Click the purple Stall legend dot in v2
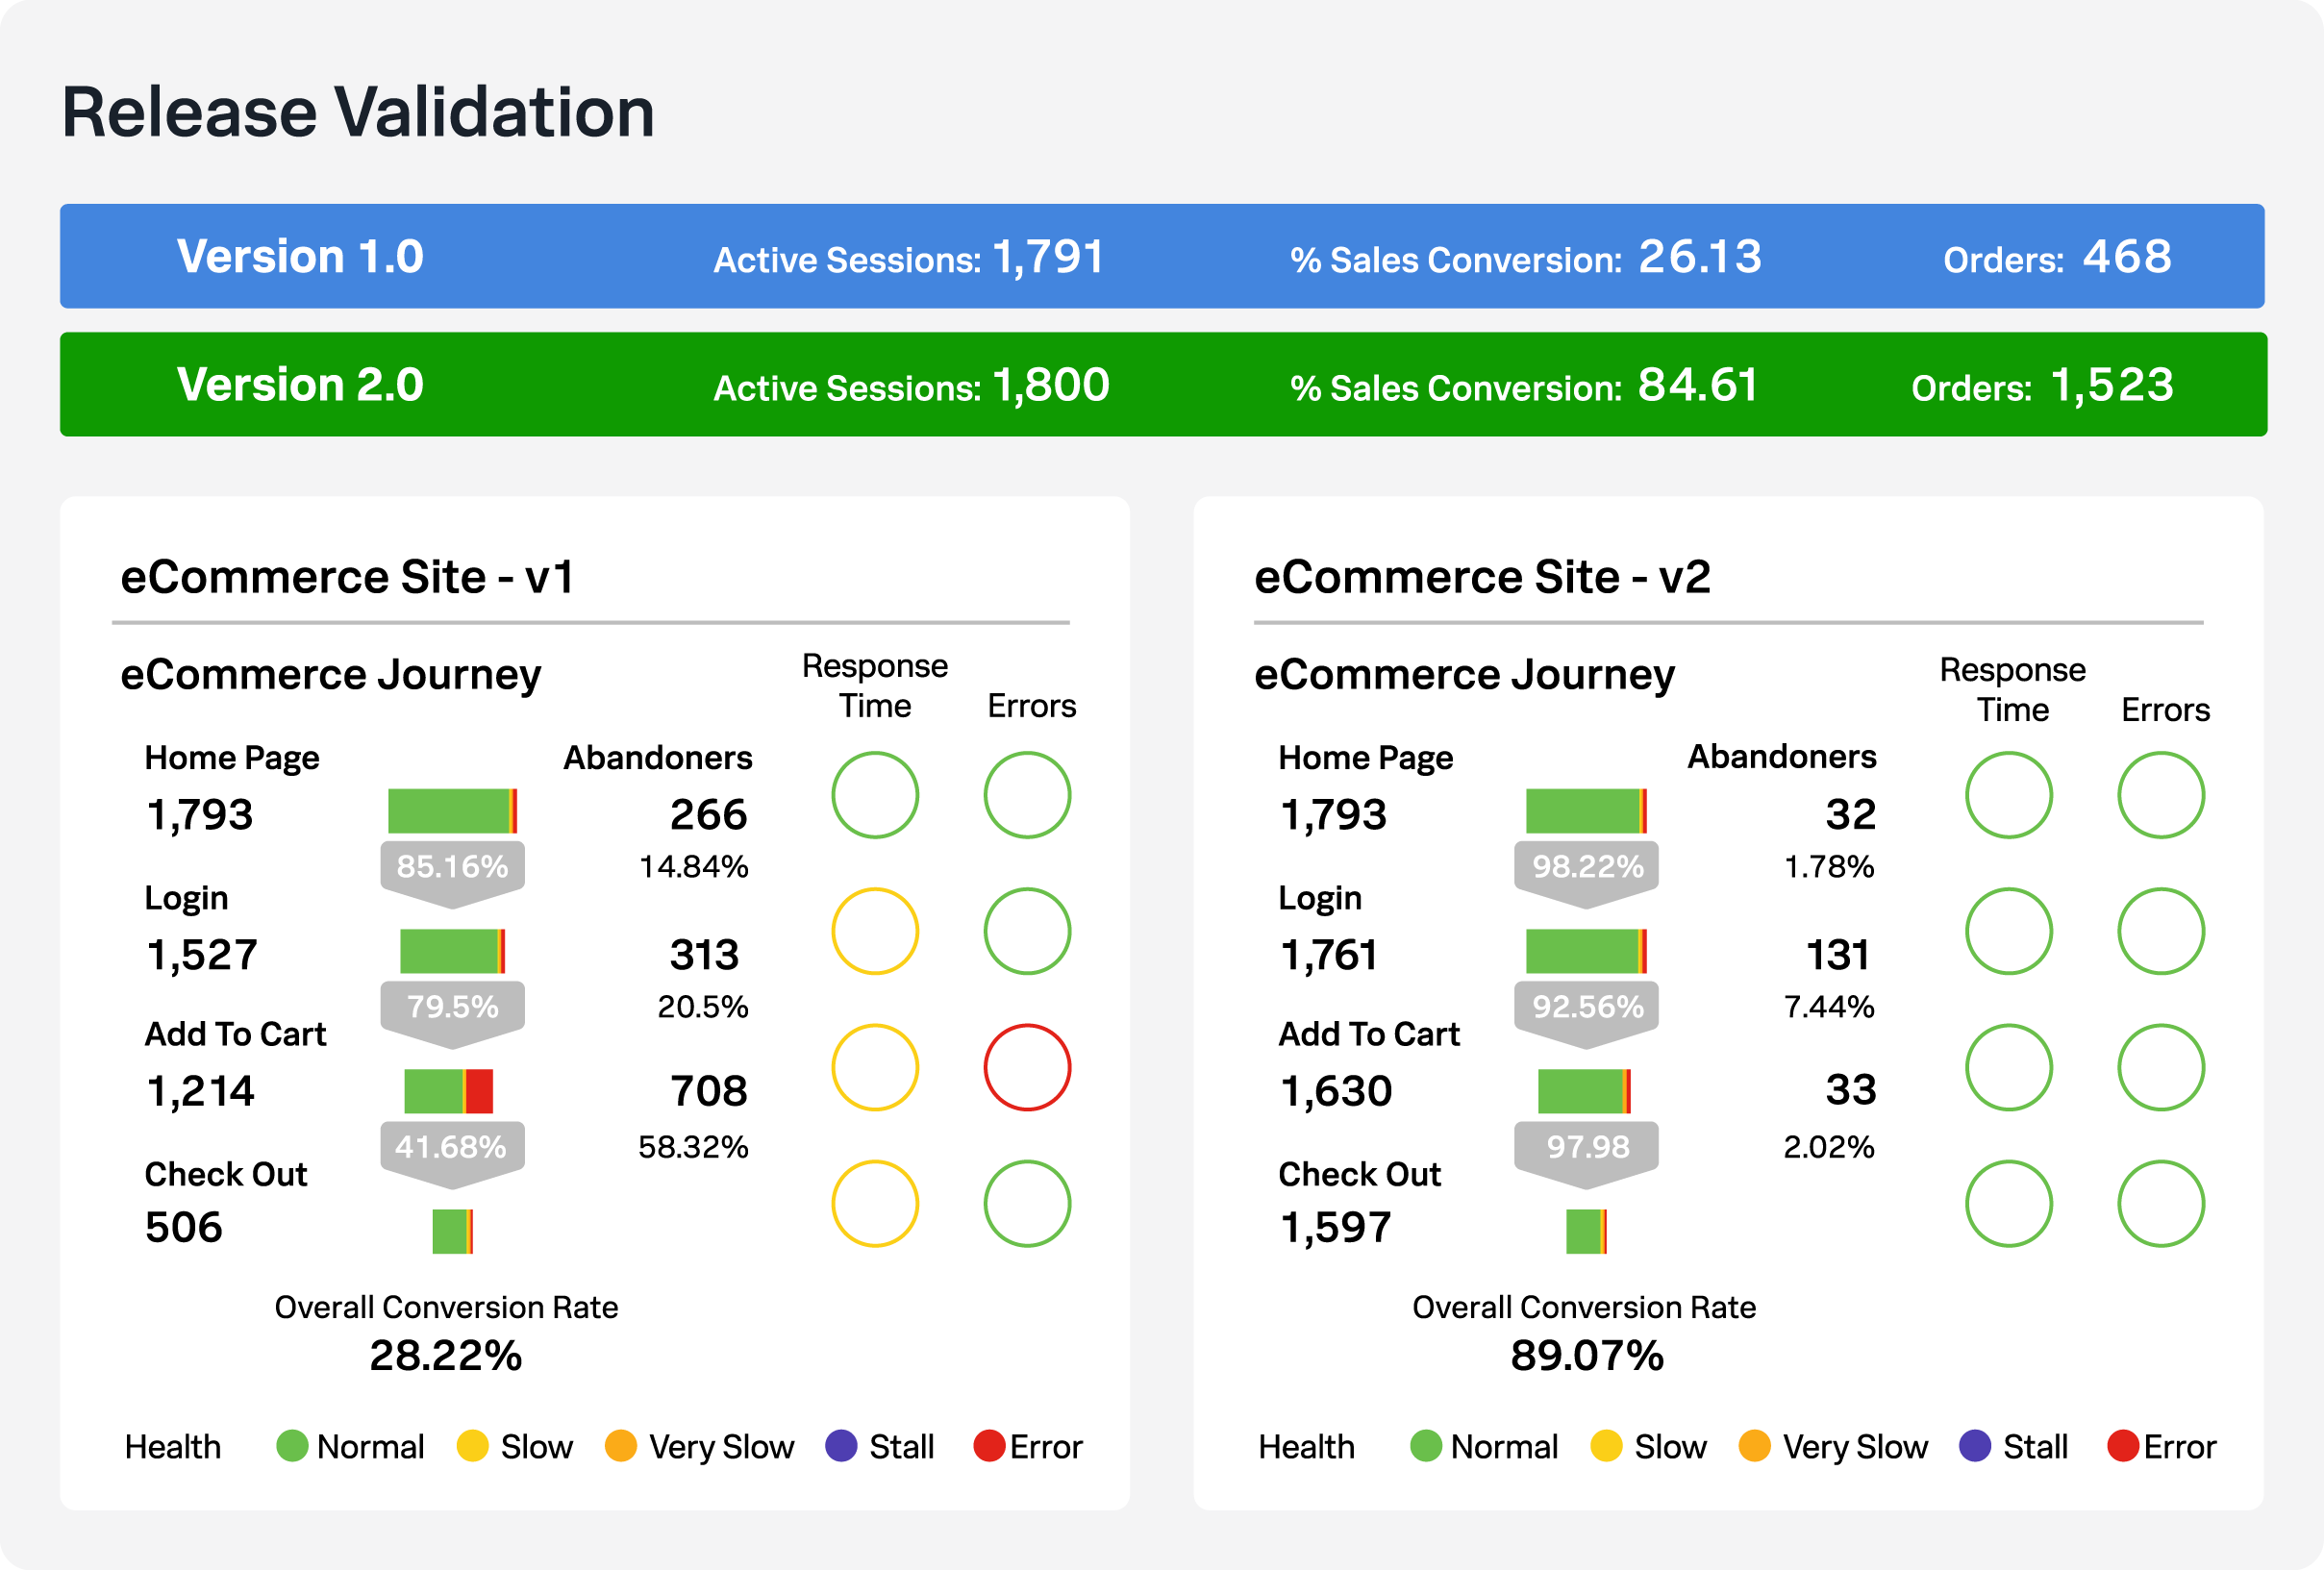2324x1570 pixels. coord(1975,1446)
